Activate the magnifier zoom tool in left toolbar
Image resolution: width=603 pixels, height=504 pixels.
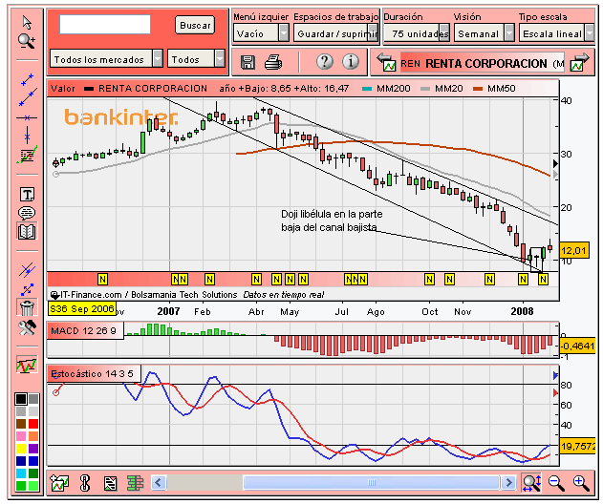pyautogui.click(x=27, y=41)
